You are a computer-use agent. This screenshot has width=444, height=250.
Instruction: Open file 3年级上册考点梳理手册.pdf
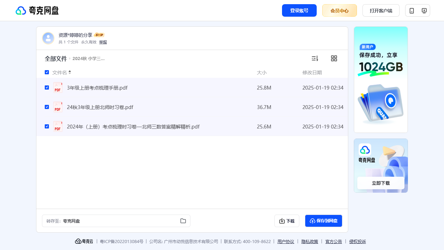click(x=97, y=88)
